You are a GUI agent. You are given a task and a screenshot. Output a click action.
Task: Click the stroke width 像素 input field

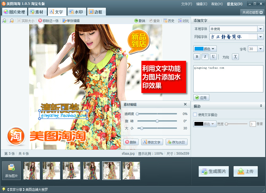pyautogui.click(x=253, y=124)
